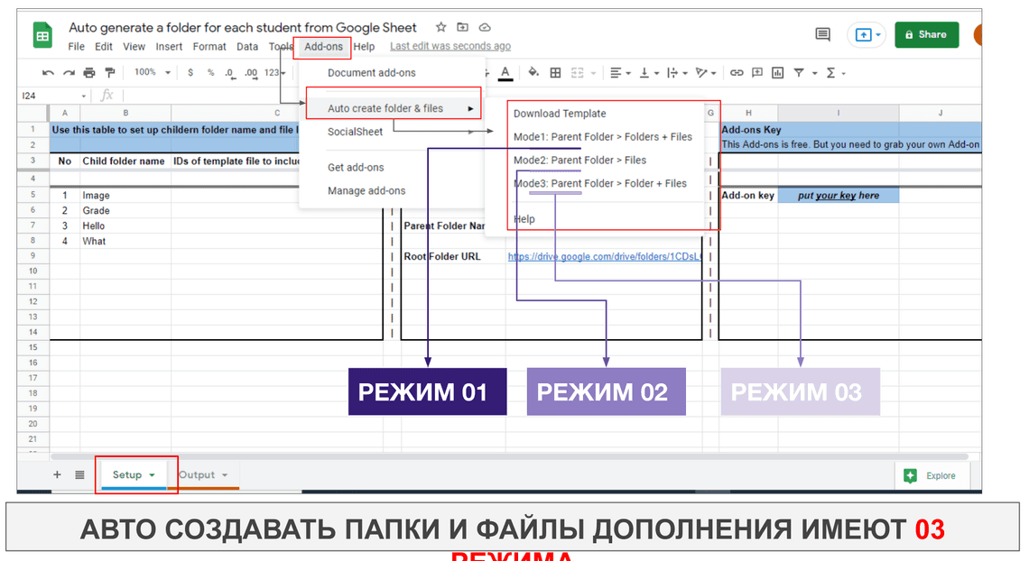The height and width of the screenshot is (561, 1029).
Task: Click the text color underlined A
Action: (x=505, y=73)
